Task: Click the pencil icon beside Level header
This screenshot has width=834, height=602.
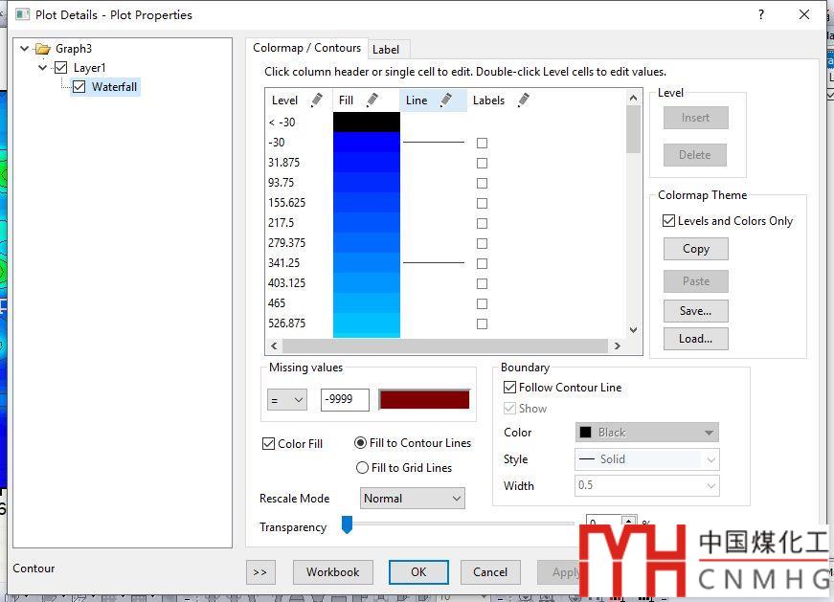Action: pos(317,100)
